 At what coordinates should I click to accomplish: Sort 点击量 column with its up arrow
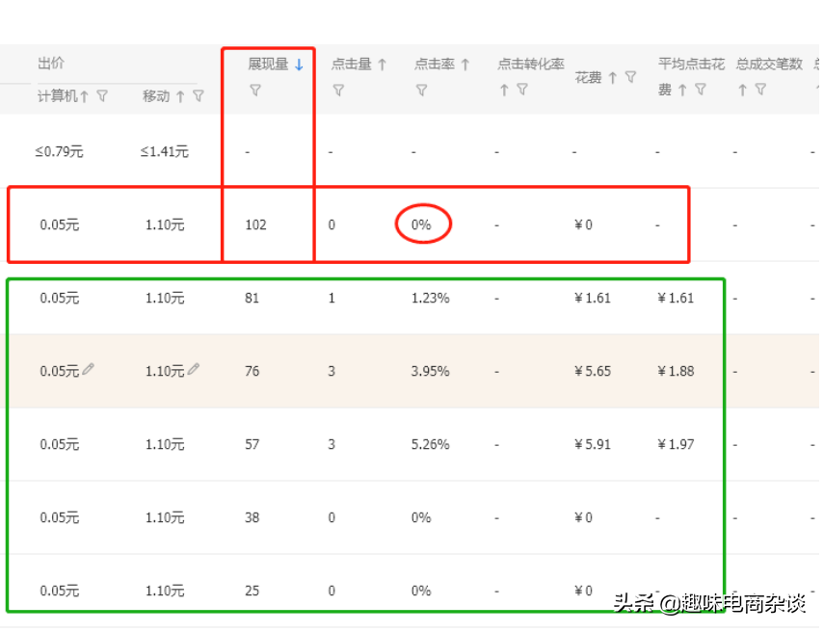[382, 65]
